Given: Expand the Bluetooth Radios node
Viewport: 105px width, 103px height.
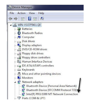Looking at the screenshot, I should click(15, 33).
